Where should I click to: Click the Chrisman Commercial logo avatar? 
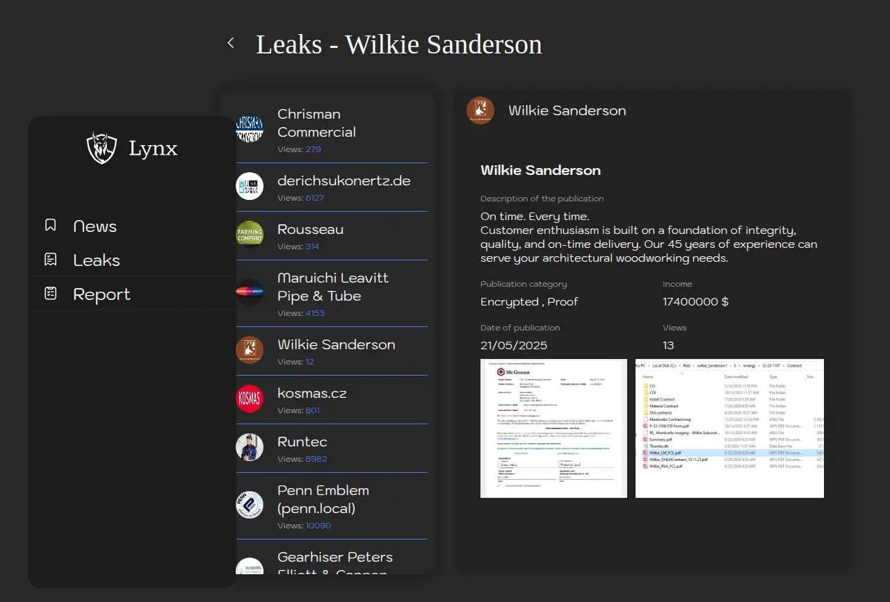[250, 129]
